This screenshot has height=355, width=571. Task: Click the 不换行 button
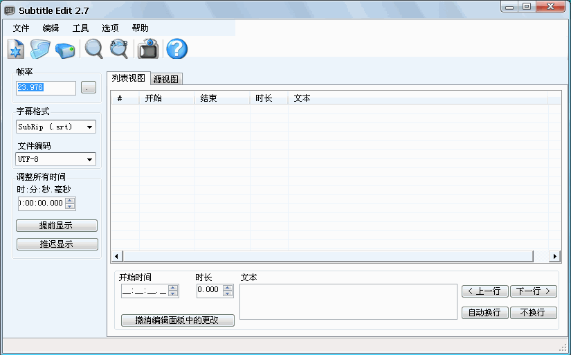[x=534, y=312]
